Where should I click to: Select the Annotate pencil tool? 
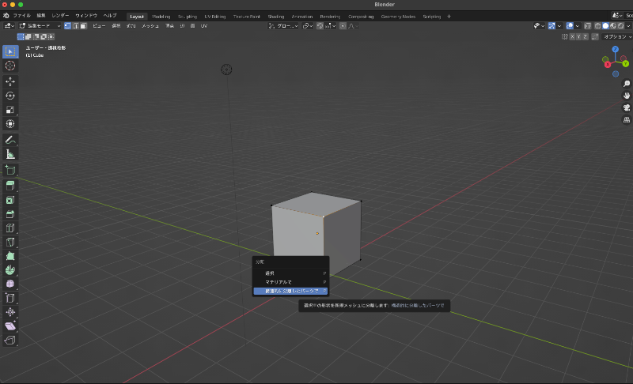pyautogui.click(x=10, y=140)
